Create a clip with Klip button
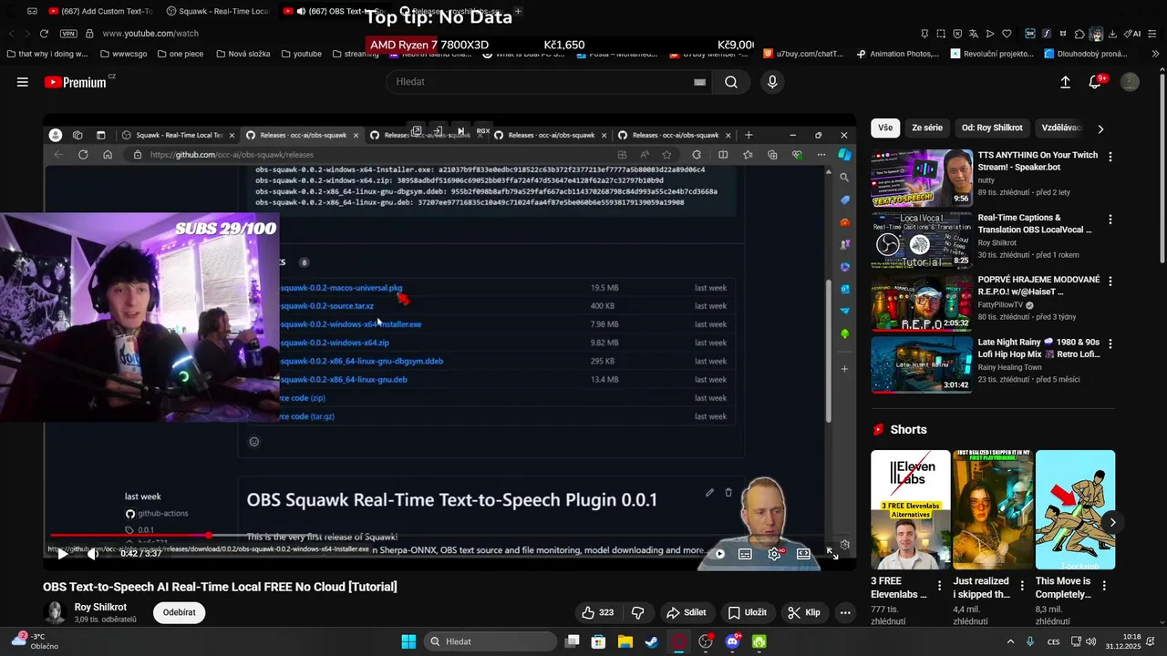1167x656 pixels. [x=804, y=612]
